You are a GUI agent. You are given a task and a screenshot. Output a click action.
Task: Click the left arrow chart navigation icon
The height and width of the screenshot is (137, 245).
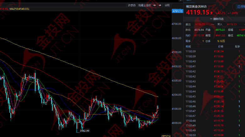click(x=155, y=5)
